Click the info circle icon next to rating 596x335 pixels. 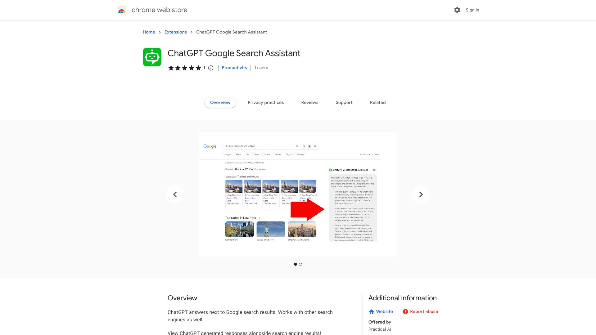click(210, 68)
